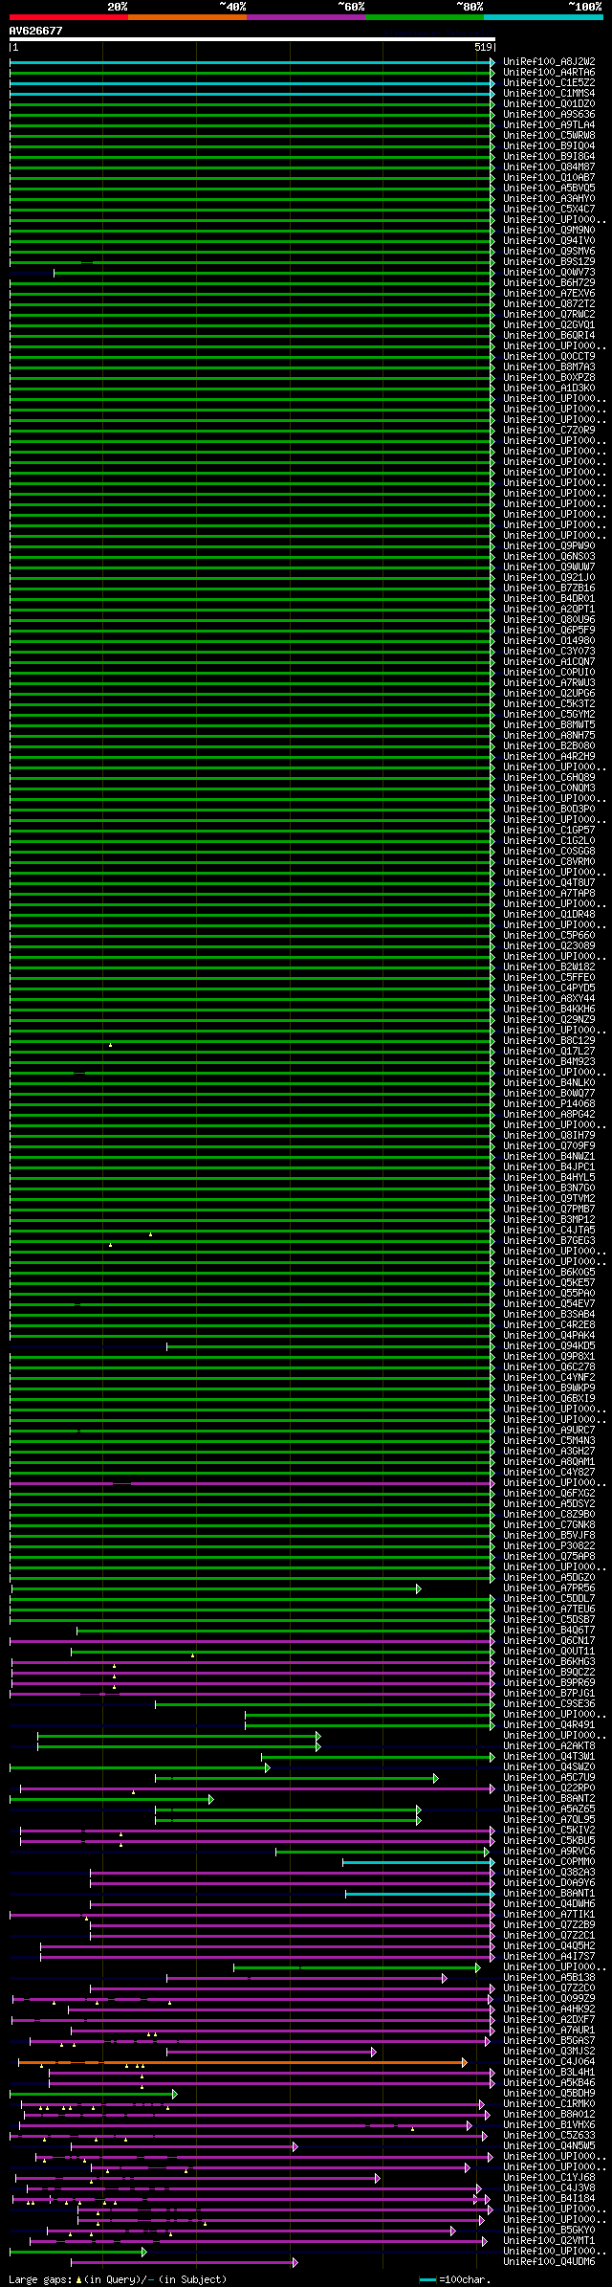Open the UniRef100_B6H729 hit
The height and width of the screenshot is (2287, 612).
pos(549,283)
